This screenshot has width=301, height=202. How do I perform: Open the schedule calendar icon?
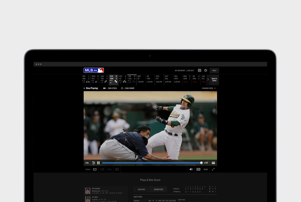200,70
